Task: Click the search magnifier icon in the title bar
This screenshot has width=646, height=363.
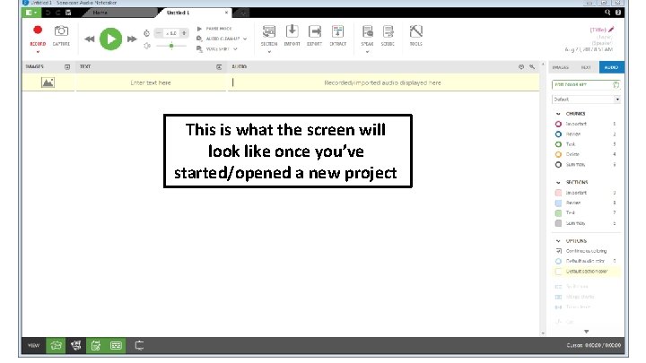Action: coord(607,13)
